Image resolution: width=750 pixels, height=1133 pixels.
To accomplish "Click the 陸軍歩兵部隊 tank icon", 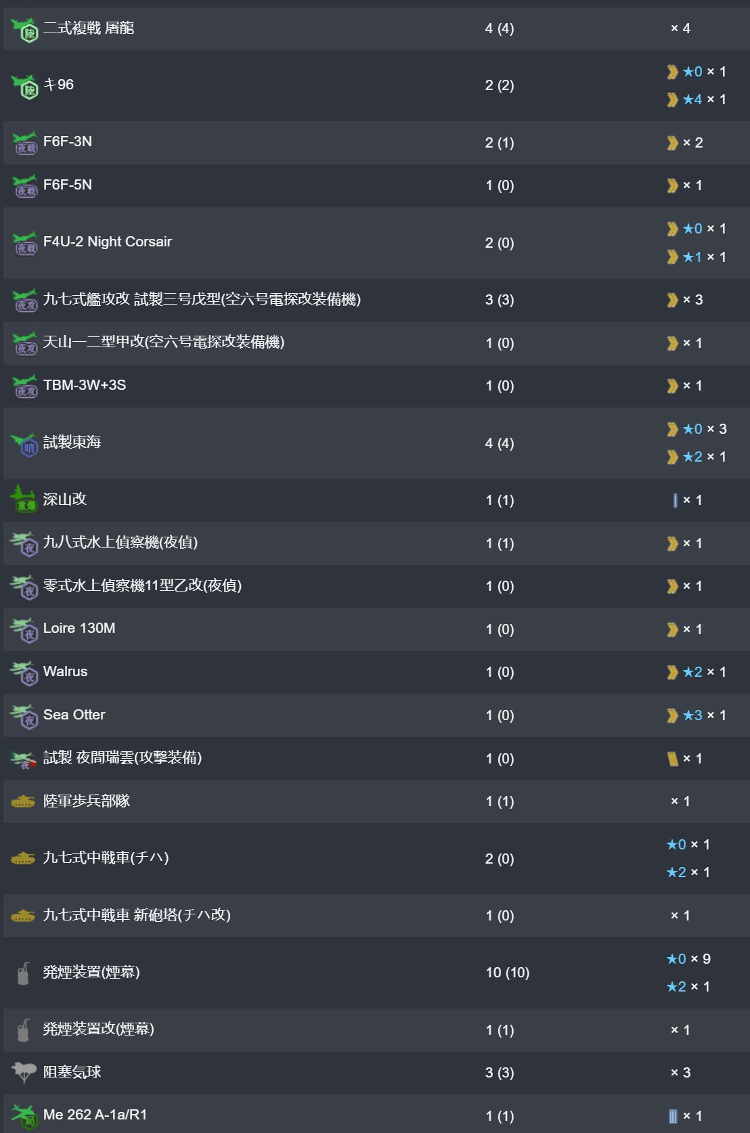I will click(x=23, y=801).
